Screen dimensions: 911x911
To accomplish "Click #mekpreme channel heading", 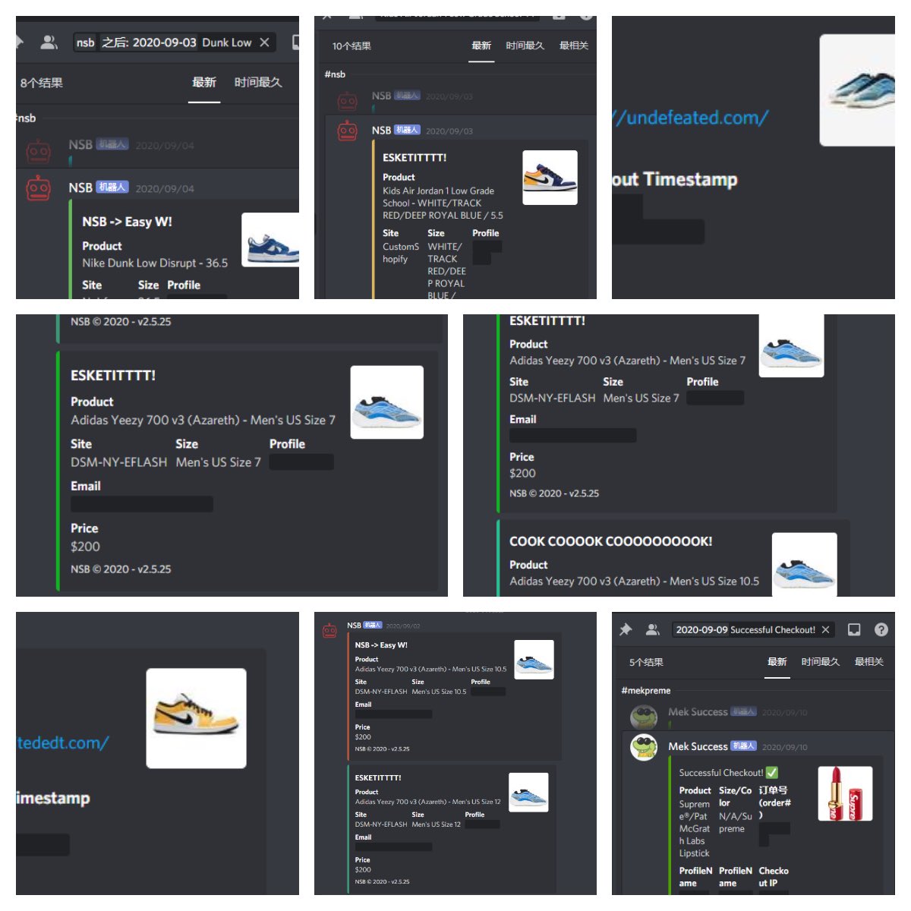I will pyautogui.click(x=646, y=691).
